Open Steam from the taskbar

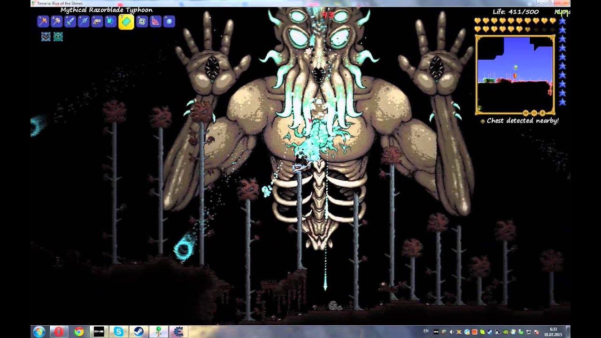tap(139, 331)
